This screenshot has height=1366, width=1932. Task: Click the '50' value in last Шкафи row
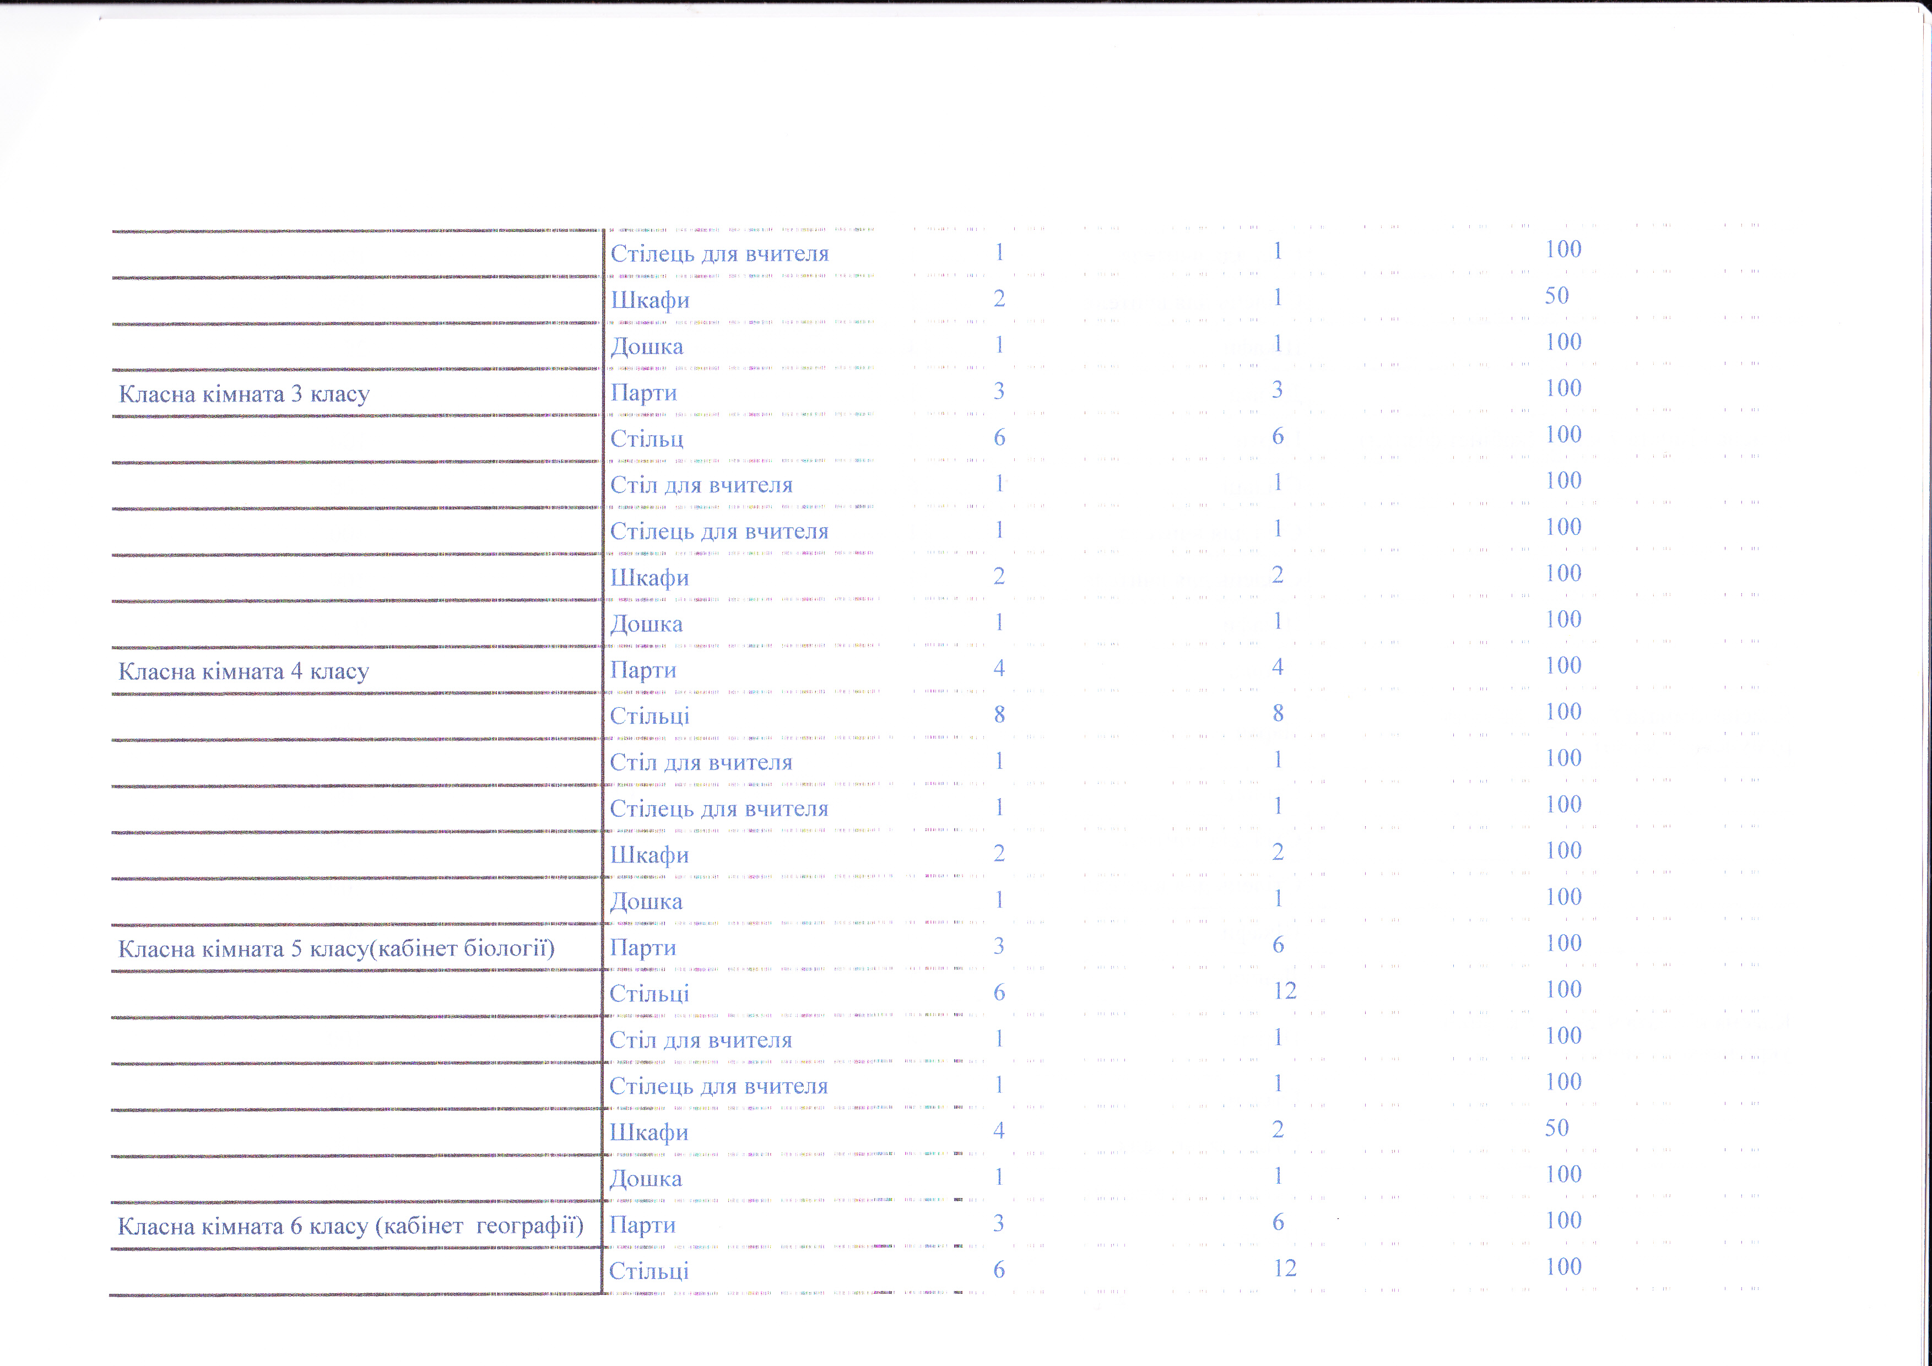click(1557, 1127)
